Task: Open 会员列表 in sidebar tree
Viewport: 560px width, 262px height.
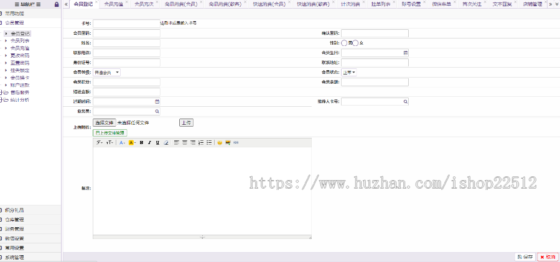Action: pyautogui.click(x=20, y=40)
